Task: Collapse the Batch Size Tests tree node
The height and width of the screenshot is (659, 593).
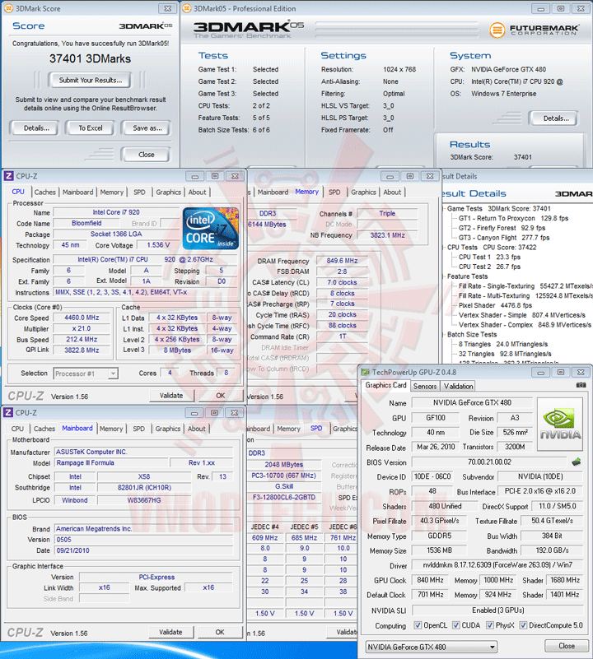Action: 444,335
